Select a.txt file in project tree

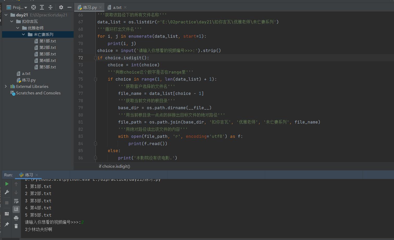[x=24, y=73]
